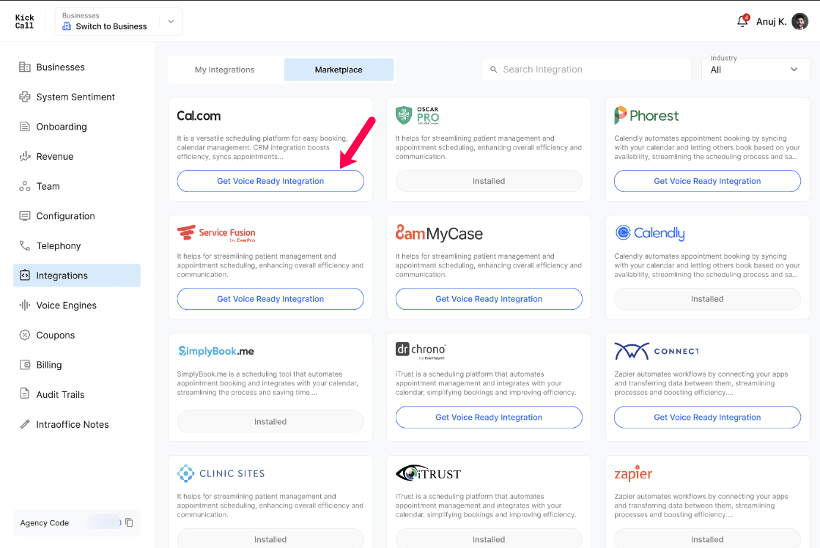Image resolution: width=820 pixels, height=548 pixels.
Task: Get Voice Ready Integration for drchrono
Action: [x=489, y=418]
